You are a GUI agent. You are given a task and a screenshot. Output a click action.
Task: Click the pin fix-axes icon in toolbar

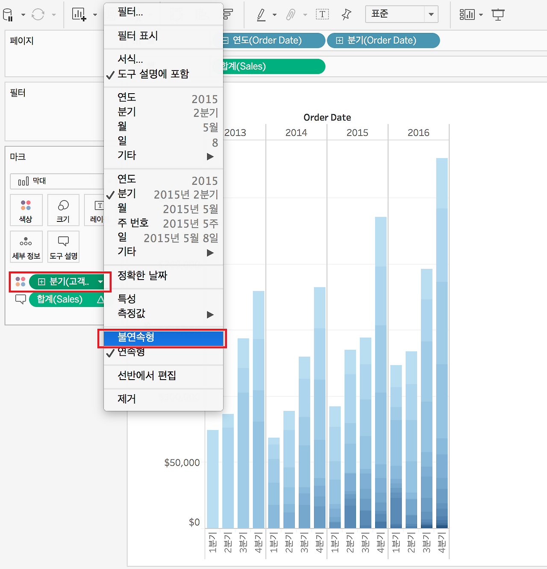347,15
